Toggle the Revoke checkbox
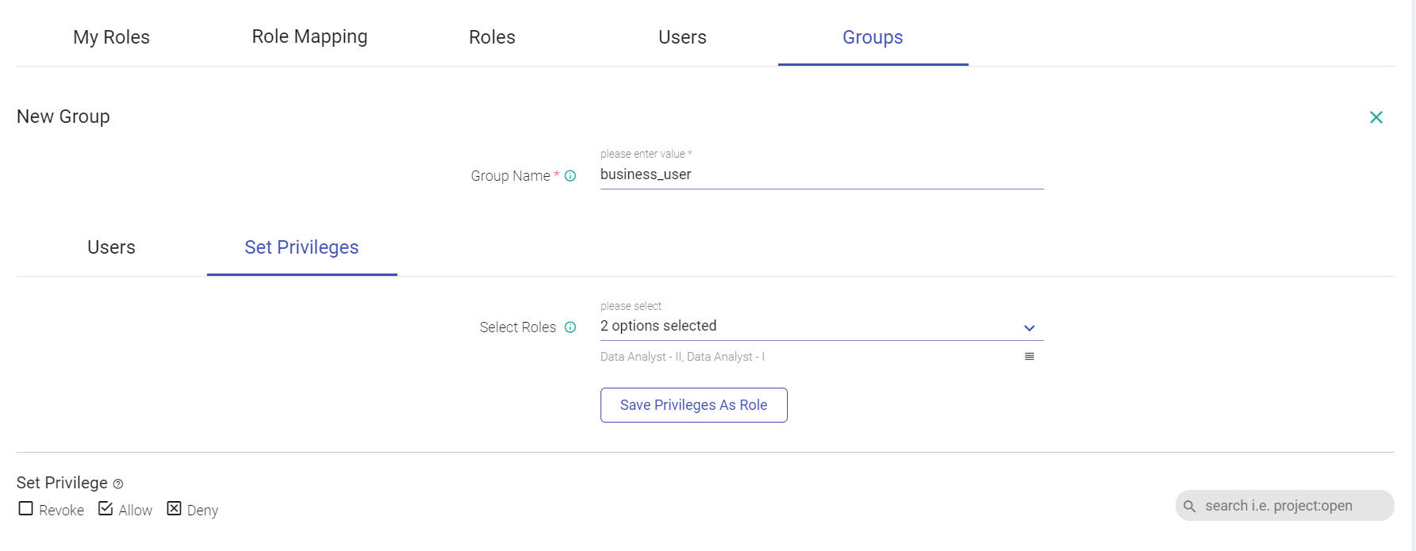This screenshot has width=1416, height=551. [26, 508]
